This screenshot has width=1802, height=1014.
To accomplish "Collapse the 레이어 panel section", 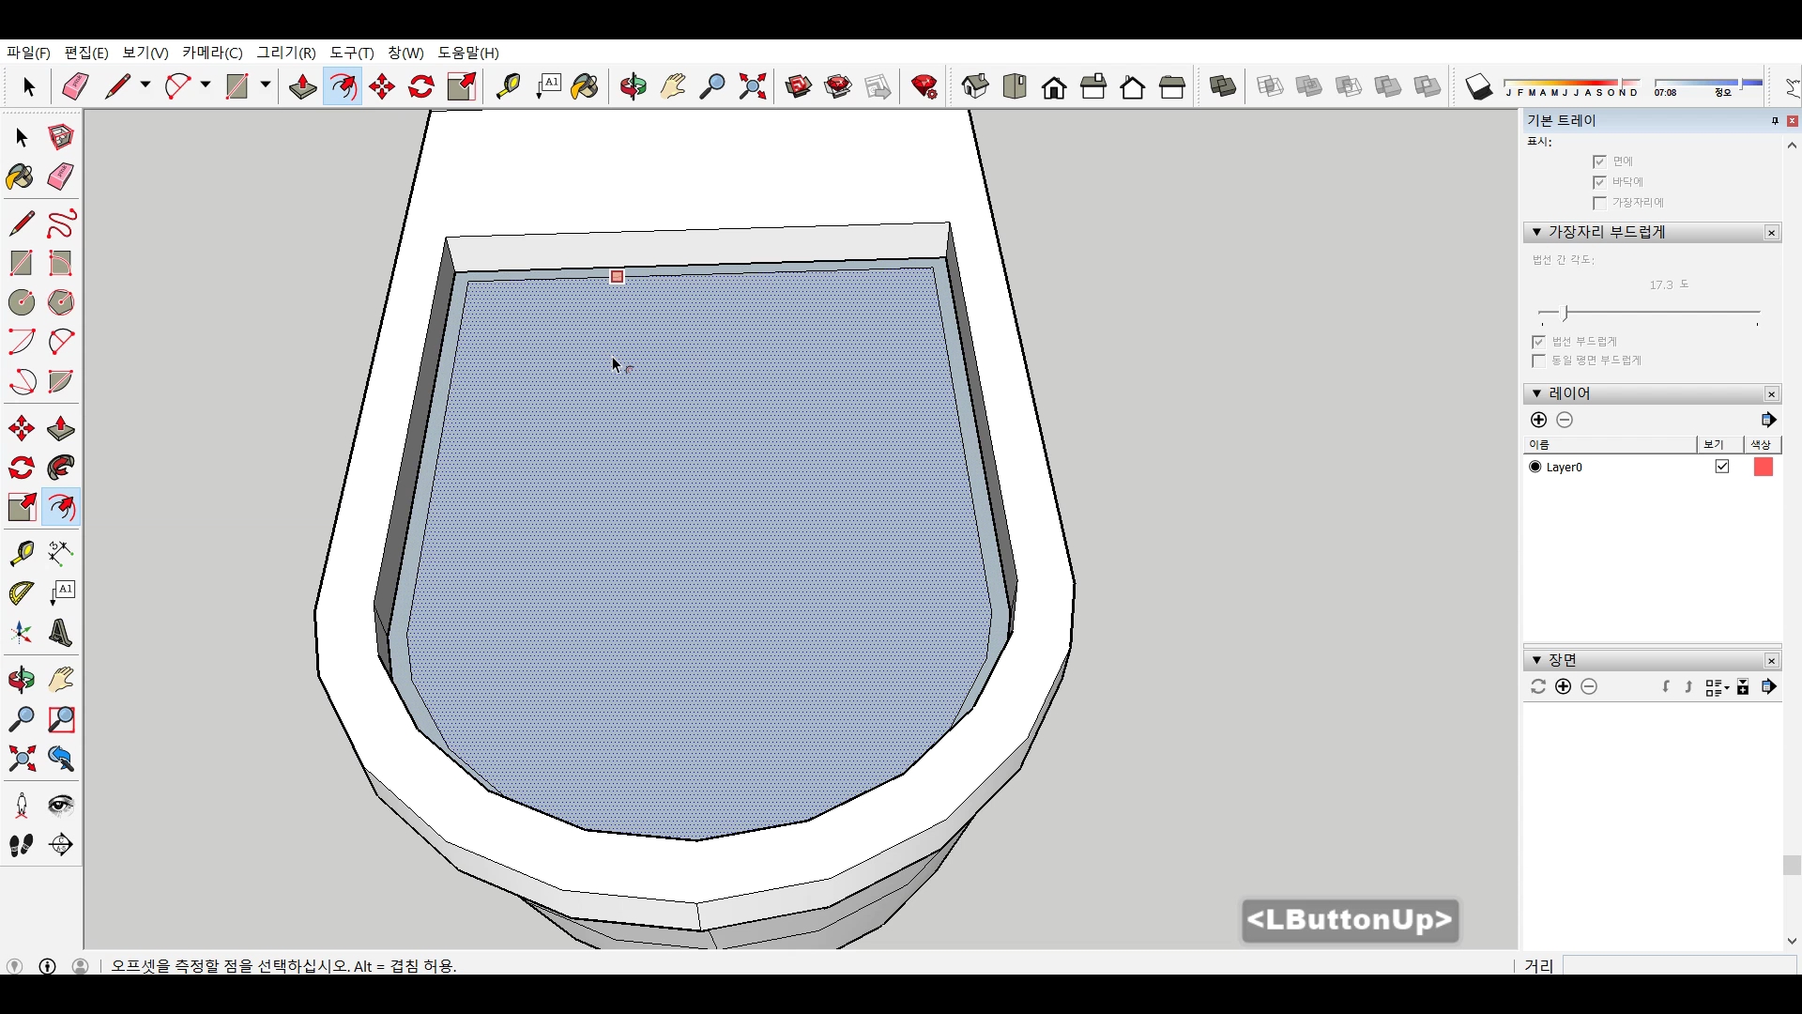I will click(1536, 393).
